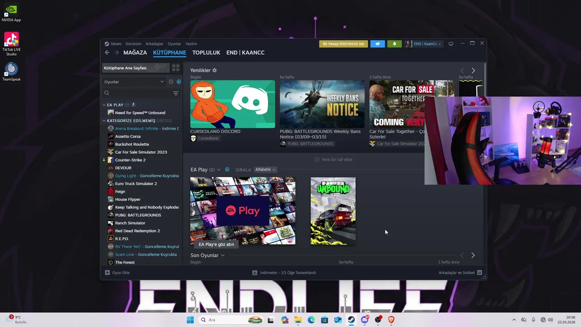
Task: Collapse the EA PLAY category
Action: 104,105
